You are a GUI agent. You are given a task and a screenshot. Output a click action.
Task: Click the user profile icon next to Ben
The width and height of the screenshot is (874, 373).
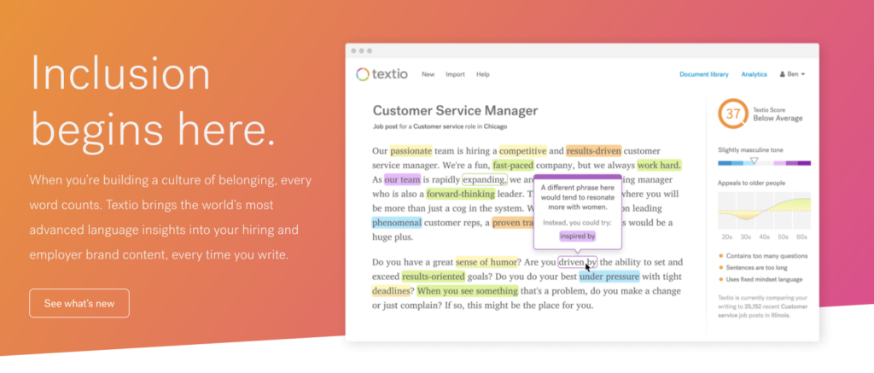pos(783,74)
